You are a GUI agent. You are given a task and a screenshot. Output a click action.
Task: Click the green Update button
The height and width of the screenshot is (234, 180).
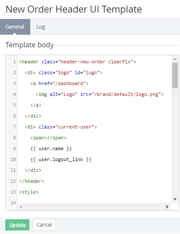pyautogui.click(x=17, y=225)
